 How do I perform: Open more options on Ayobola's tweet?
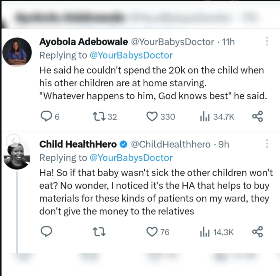tap(267, 41)
